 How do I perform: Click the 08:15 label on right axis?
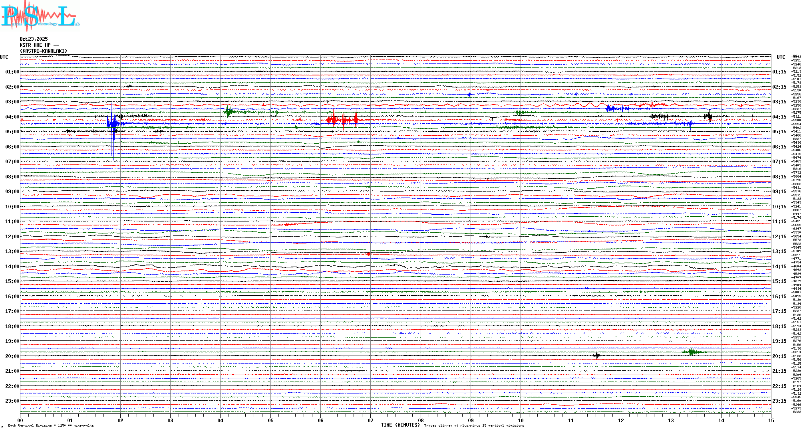coord(779,177)
